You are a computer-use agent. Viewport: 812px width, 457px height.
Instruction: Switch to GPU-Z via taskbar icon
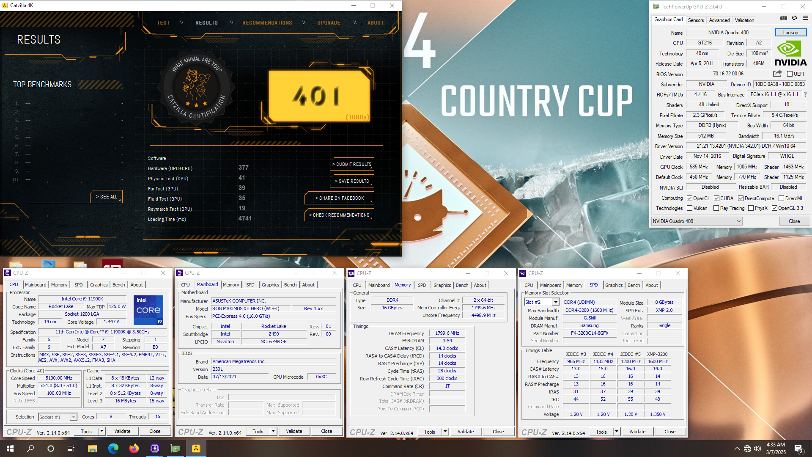tap(176, 449)
